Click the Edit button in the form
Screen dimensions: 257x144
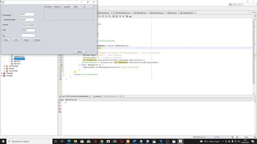click(x=16, y=40)
